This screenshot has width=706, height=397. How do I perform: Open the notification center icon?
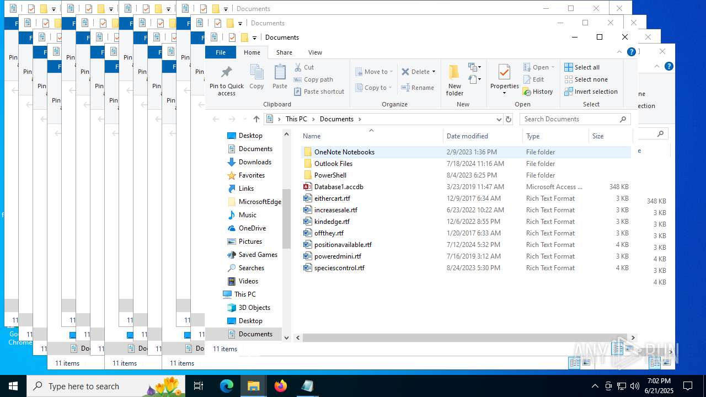pyautogui.click(x=688, y=386)
